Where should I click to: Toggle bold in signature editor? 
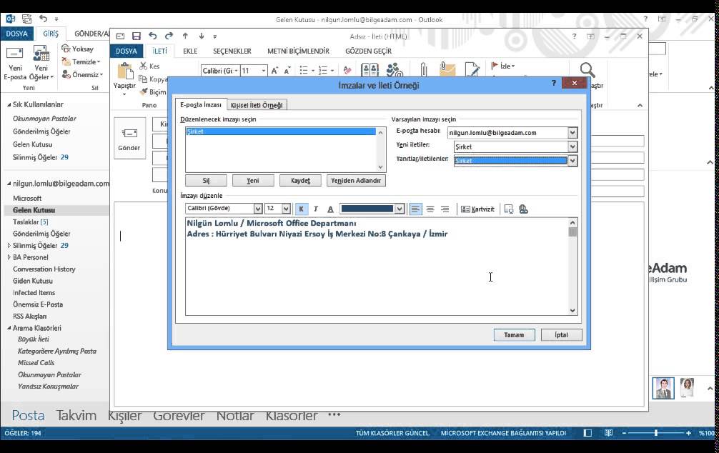click(302, 209)
